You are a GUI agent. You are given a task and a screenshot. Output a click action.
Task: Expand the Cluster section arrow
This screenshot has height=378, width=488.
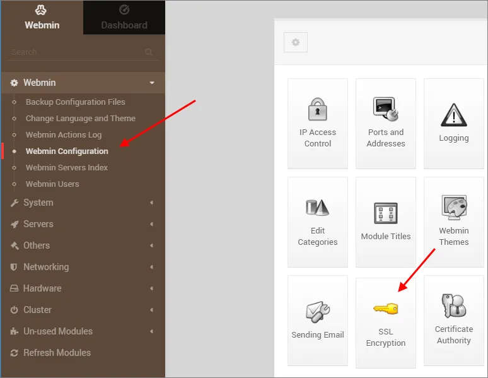click(151, 310)
